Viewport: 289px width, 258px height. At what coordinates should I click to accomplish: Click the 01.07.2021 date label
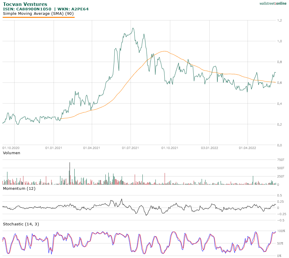click(x=130, y=148)
